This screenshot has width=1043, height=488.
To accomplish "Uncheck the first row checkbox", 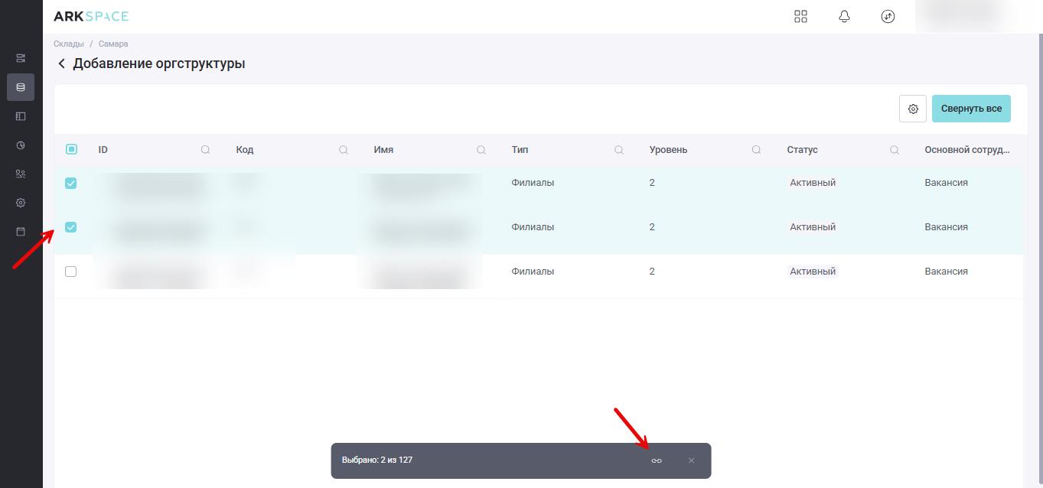I will click(x=71, y=183).
